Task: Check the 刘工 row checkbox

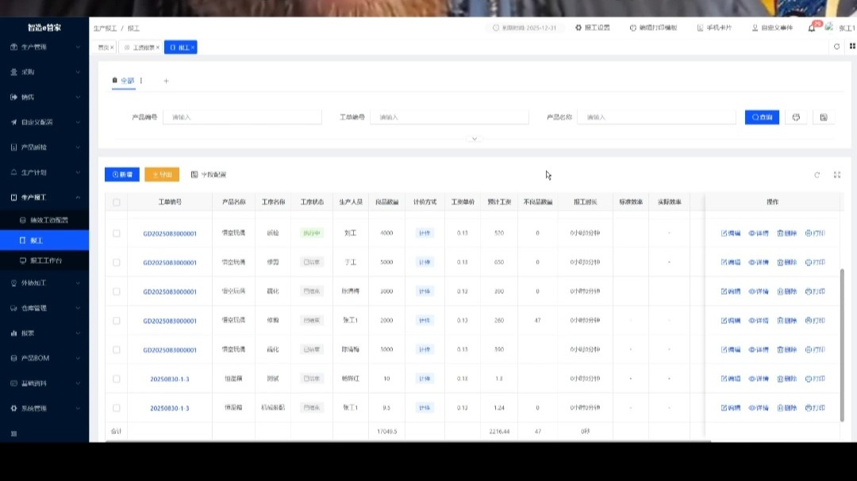Action: pos(117,233)
